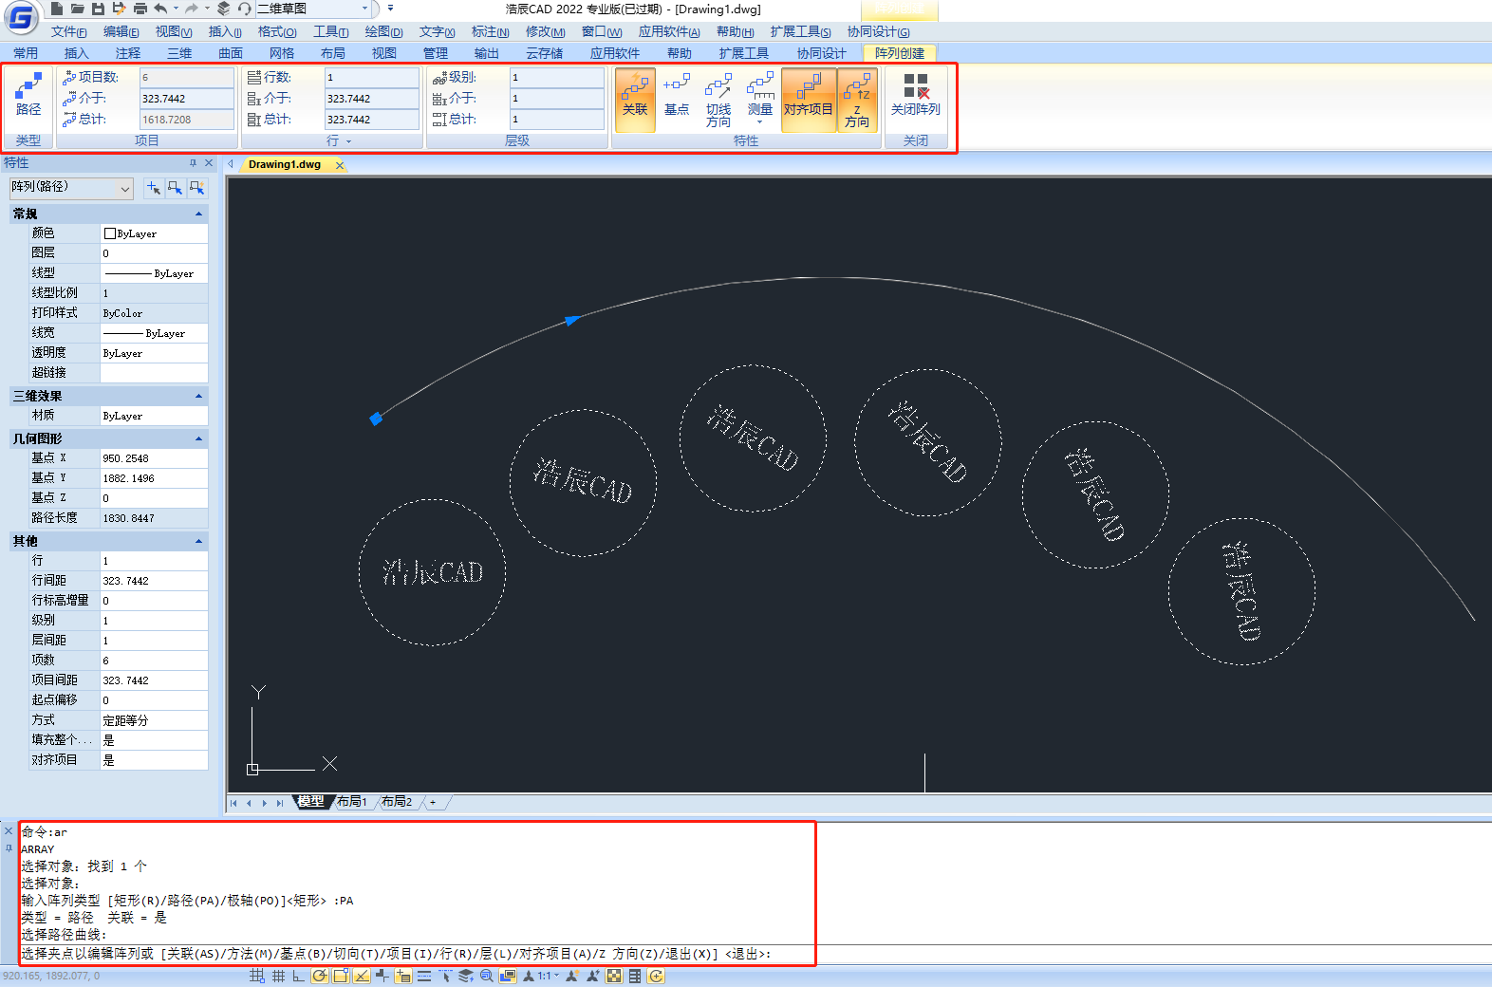Viewport: 1492px width, 987px height.
Task: Collapse the 常规 properties section
Action: (198, 214)
